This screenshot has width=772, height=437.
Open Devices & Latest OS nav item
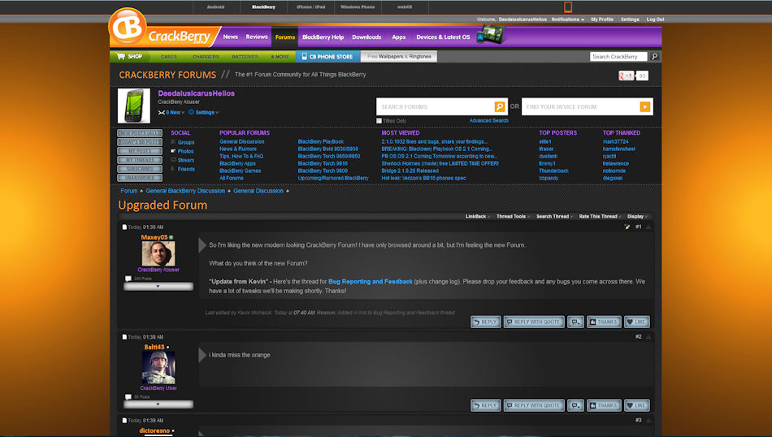tap(443, 37)
